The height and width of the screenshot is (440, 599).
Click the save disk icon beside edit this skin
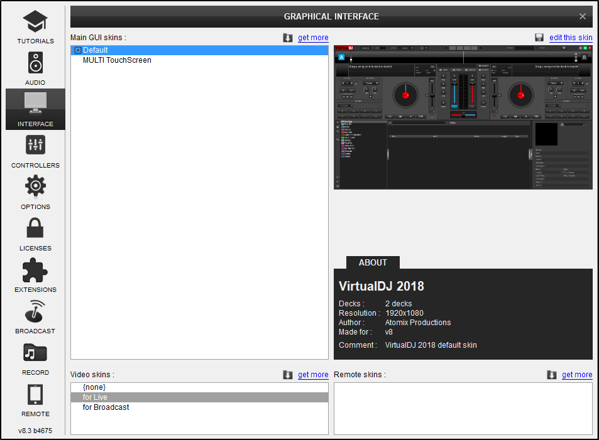[x=539, y=38]
